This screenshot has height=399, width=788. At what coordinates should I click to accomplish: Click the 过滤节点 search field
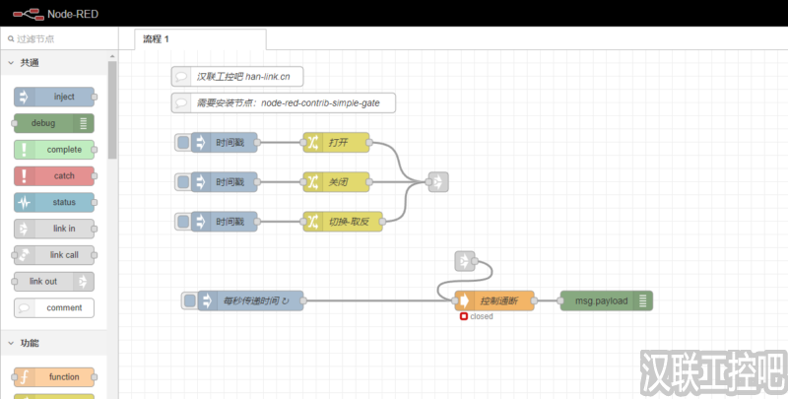point(59,39)
